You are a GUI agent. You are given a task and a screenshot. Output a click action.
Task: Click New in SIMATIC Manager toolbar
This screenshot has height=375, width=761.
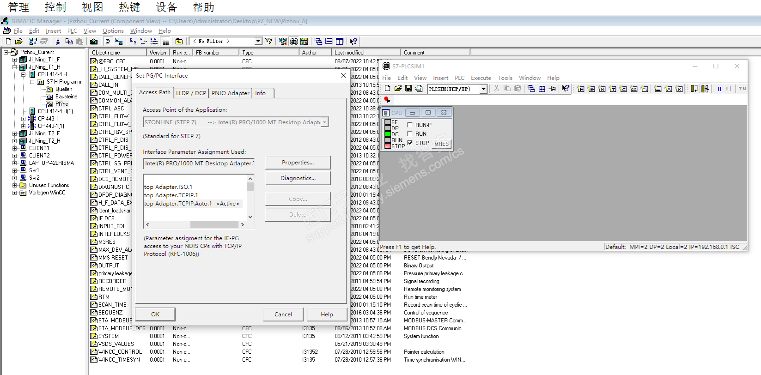click(x=8, y=42)
